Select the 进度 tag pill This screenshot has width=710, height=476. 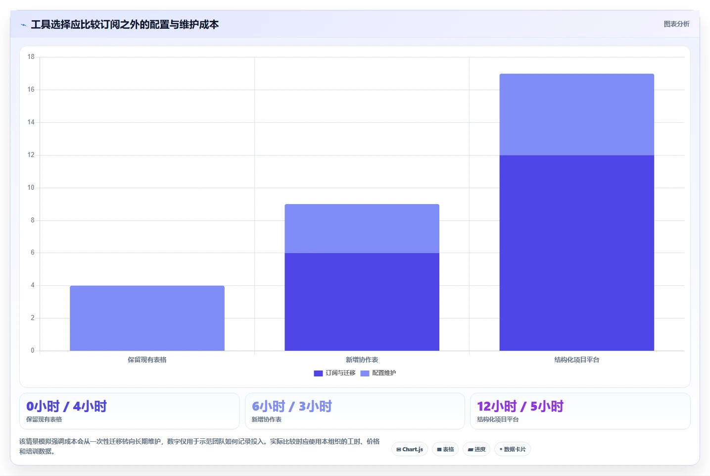(x=476, y=449)
